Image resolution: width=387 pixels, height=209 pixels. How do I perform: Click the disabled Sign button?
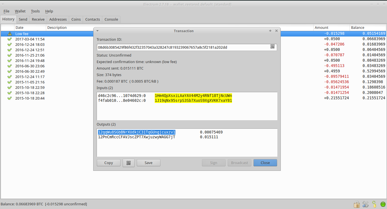click(214, 163)
